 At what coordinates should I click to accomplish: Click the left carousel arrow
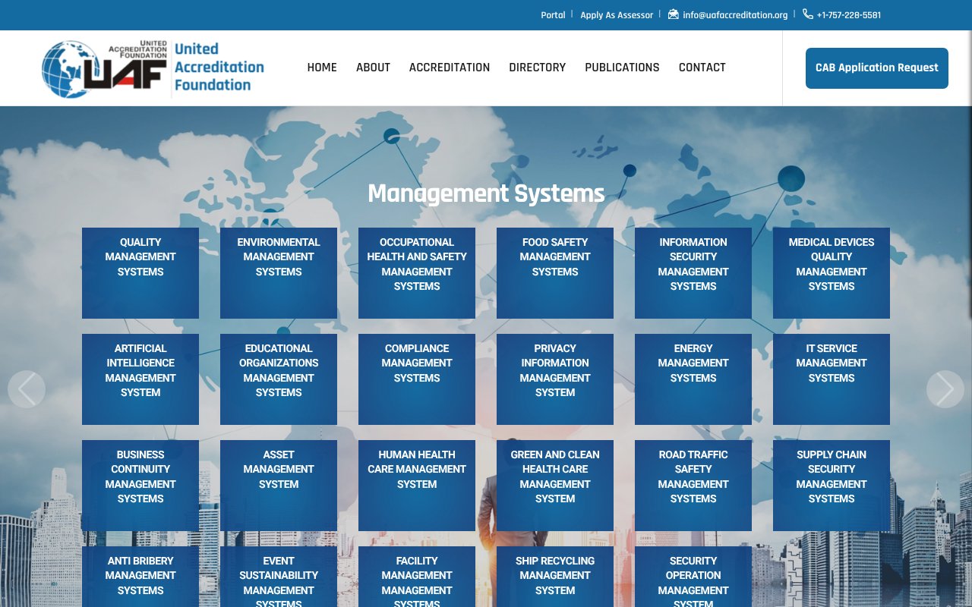click(x=26, y=388)
